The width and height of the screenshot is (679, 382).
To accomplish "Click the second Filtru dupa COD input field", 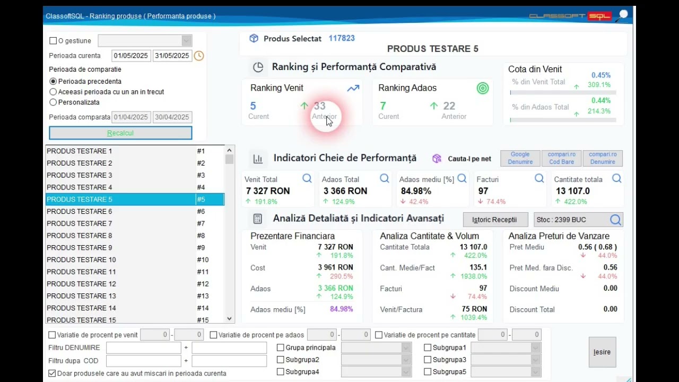I will (x=229, y=361).
